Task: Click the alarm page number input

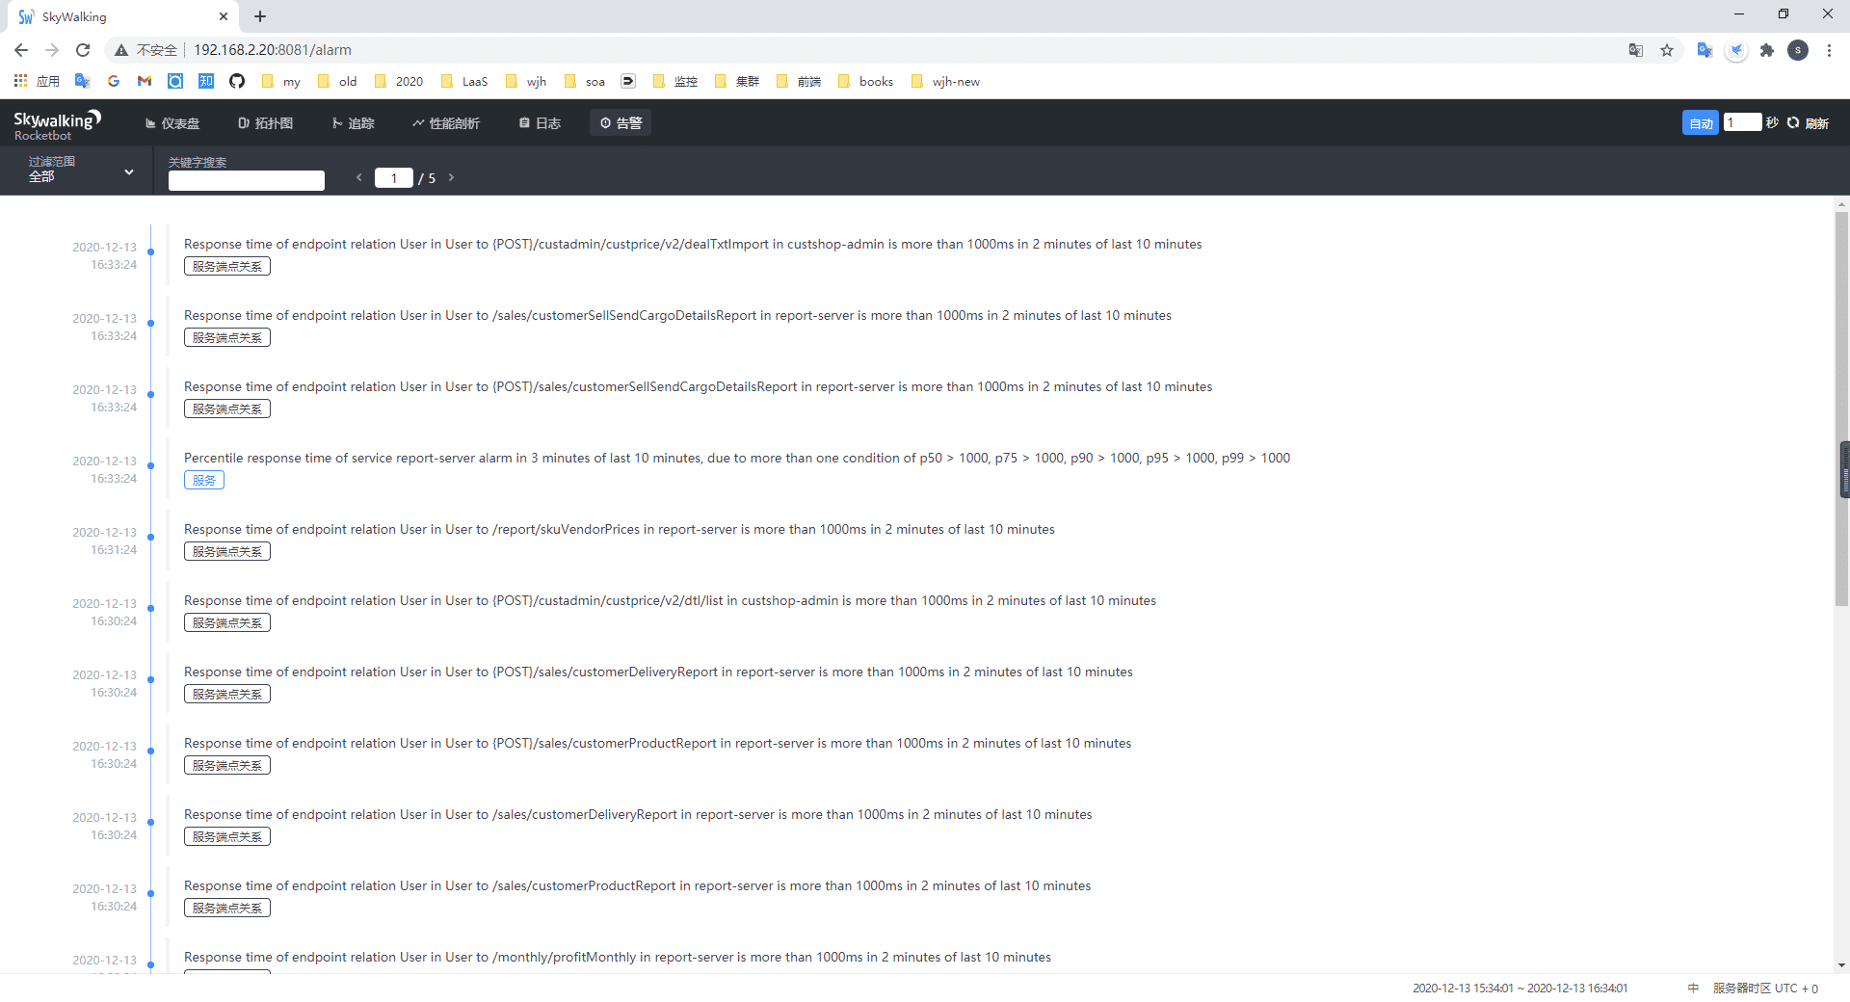Action: 393,178
